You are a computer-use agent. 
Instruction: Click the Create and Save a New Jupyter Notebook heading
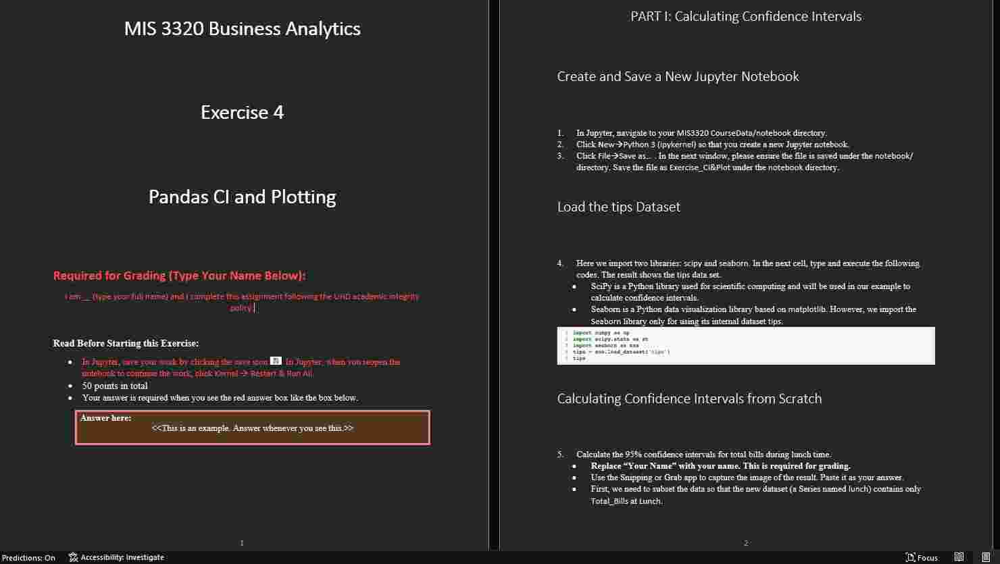678,76
